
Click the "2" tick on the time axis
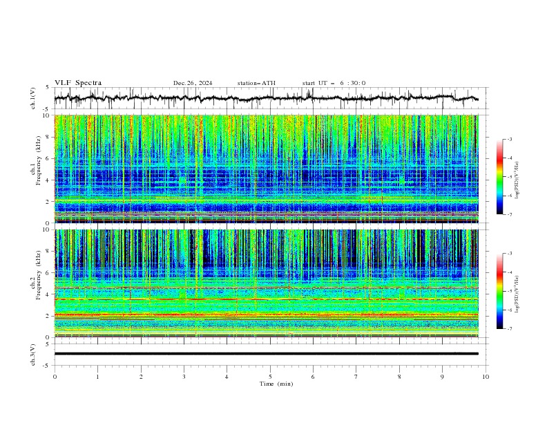pos(141,377)
